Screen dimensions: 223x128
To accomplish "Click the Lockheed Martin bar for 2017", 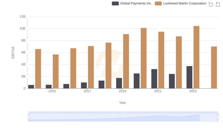I will (x=91, y=67).
